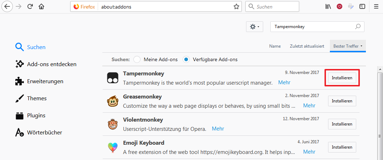This screenshot has width=383, height=160.
Task: Go to the Firefox home page icon
Action: pos(41,6)
